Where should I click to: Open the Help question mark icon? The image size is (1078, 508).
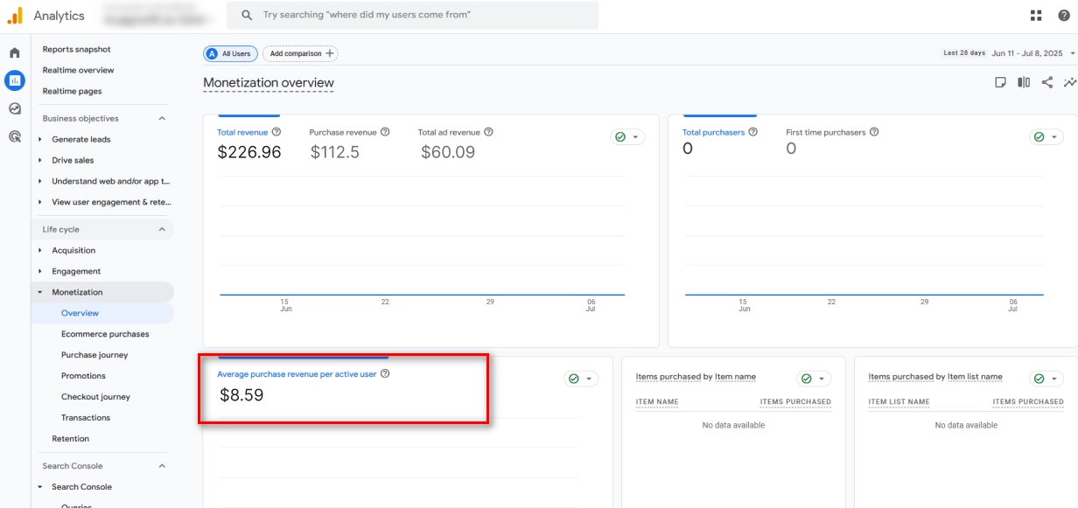point(1063,16)
